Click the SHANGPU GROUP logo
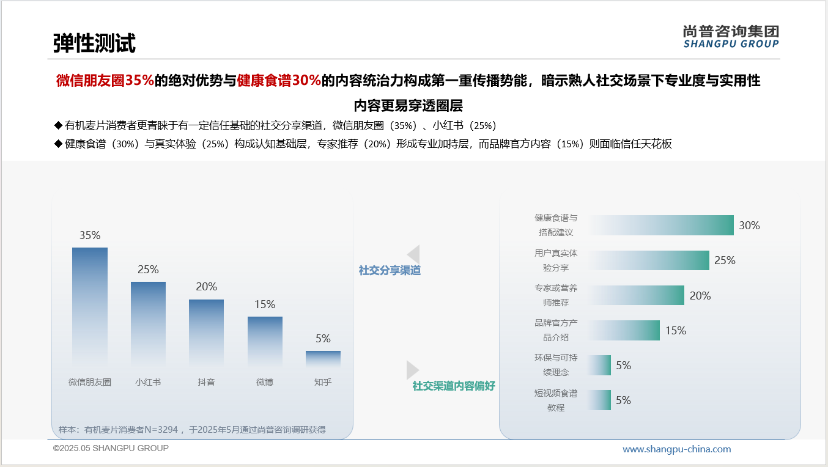Screen dimensions: 828x467 [x=731, y=37]
